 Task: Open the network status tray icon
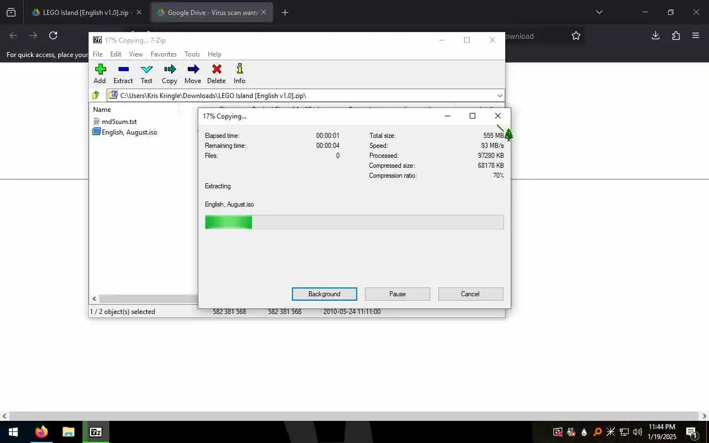[x=624, y=432]
